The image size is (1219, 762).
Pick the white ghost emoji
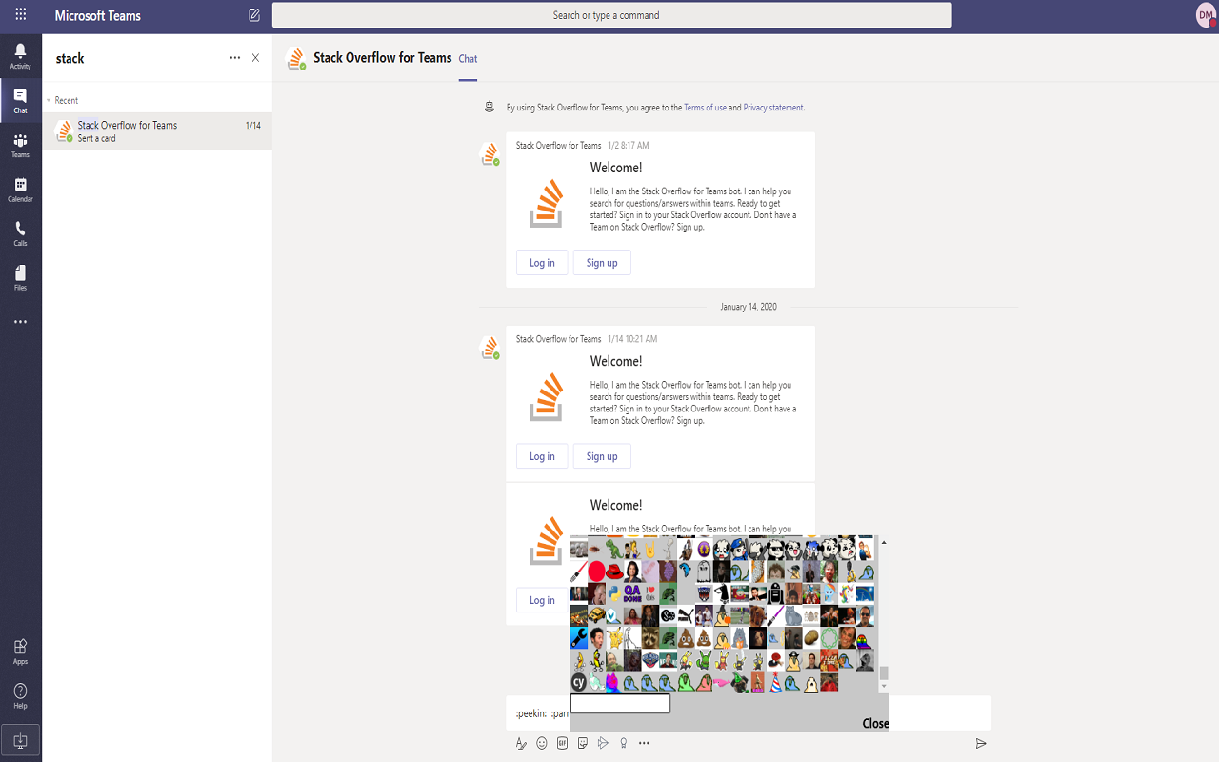tap(704, 571)
